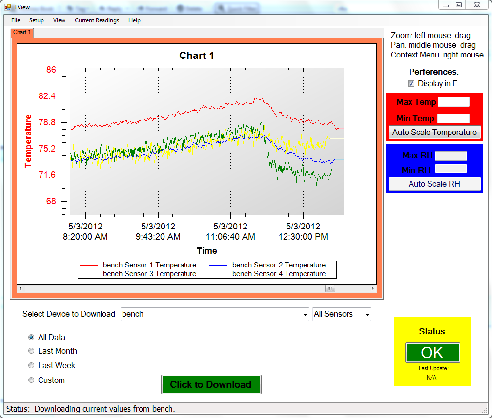Click the chart horizontal scrollbar thumb
This screenshot has width=492, height=418.
pos(330,288)
